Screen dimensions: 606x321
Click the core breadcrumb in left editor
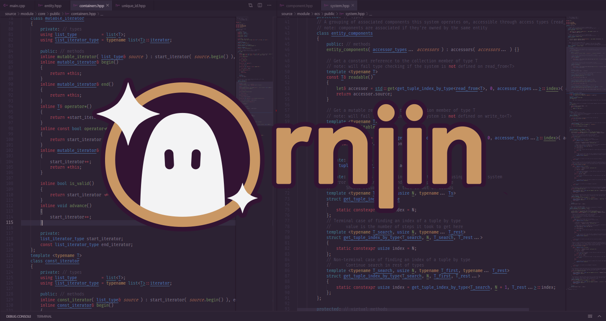click(42, 14)
